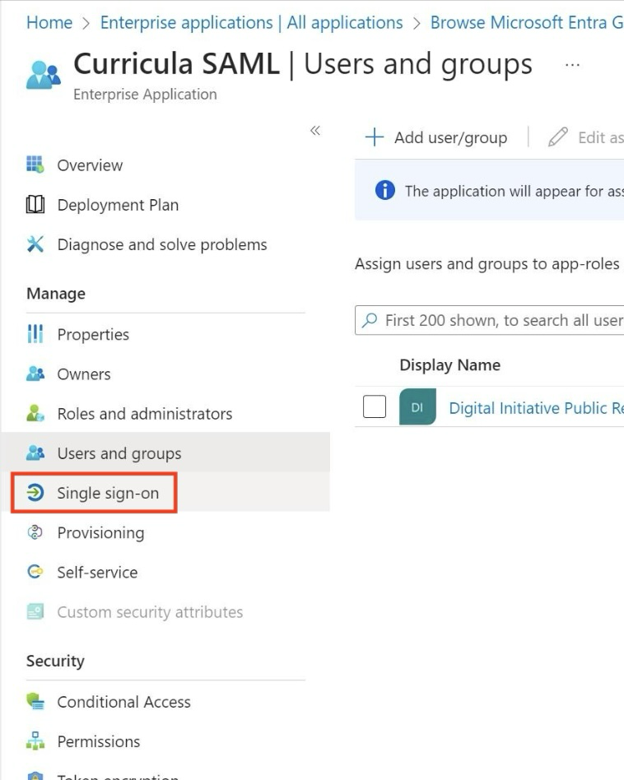624x780 pixels.
Task: Open Properties under Manage
Action: tap(165, 334)
